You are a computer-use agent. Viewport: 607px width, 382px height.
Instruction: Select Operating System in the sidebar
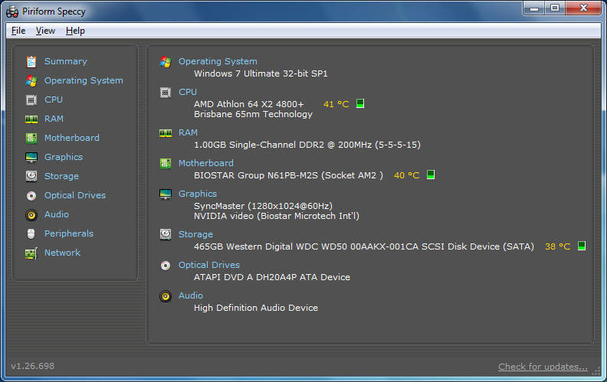[83, 80]
